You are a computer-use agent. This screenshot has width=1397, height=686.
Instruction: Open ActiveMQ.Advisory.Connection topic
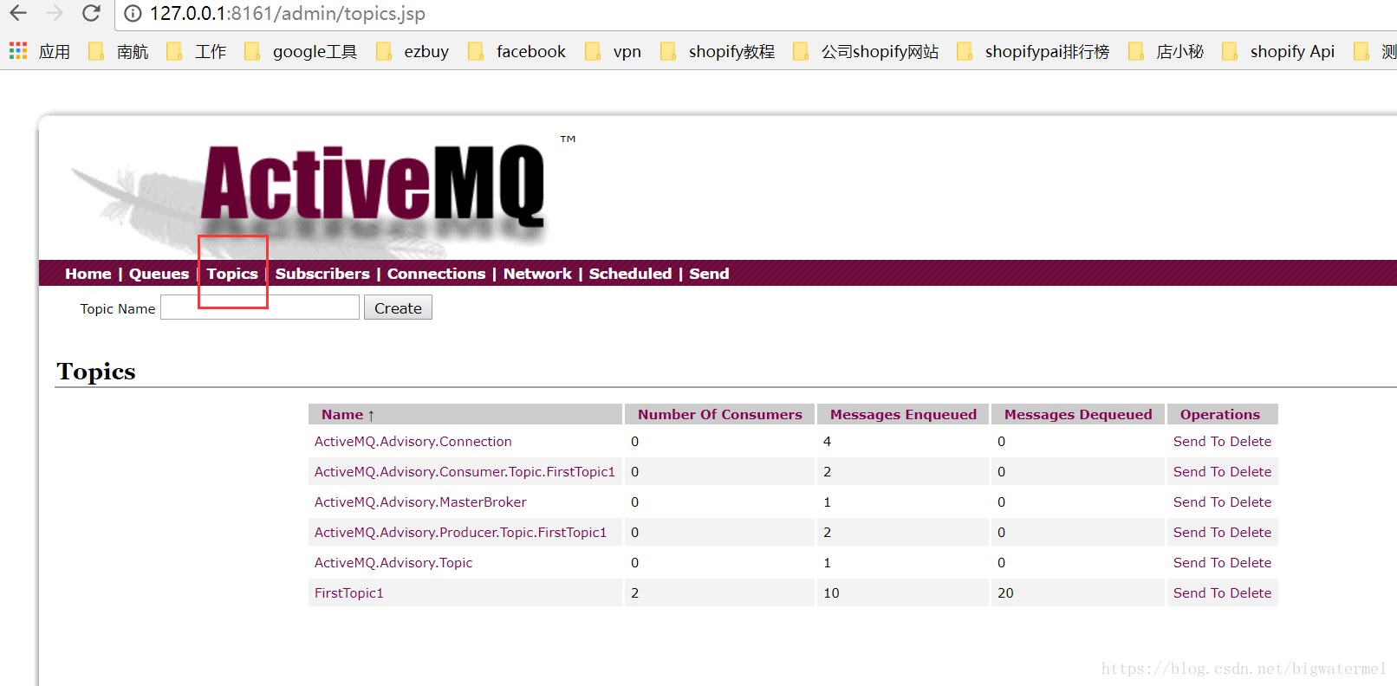tap(413, 441)
